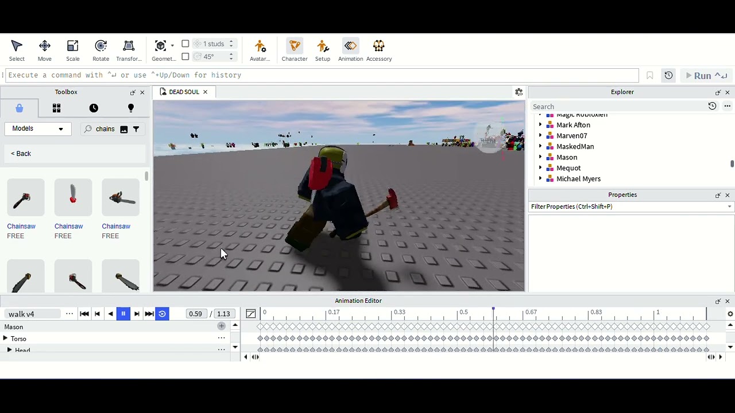Click the Geometry tool icon
Screen dimensions: 735x413
pyautogui.click(x=160, y=46)
